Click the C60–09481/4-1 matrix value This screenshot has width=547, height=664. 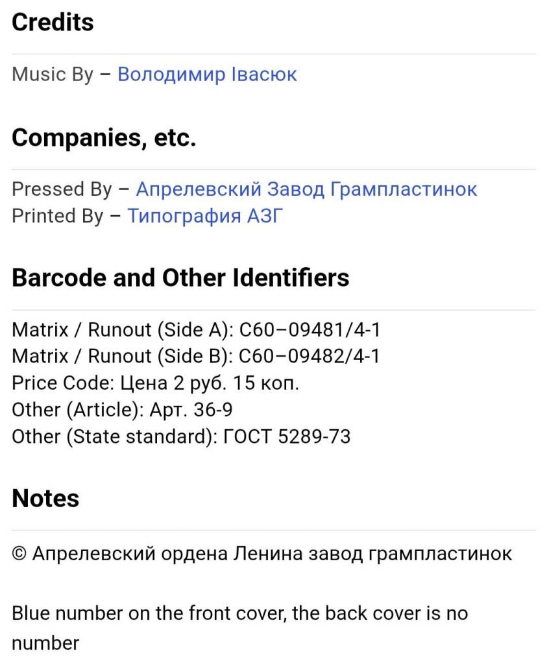pyautogui.click(x=310, y=329)
